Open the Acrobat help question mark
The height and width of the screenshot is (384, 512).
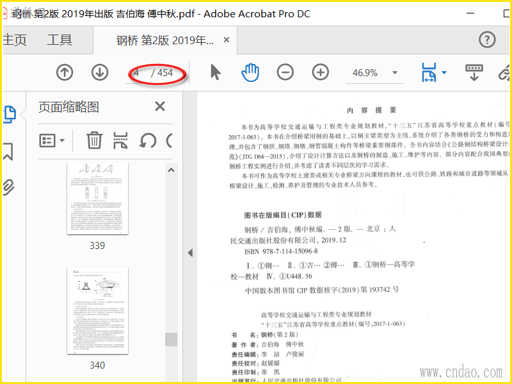[x=487, y=40]
